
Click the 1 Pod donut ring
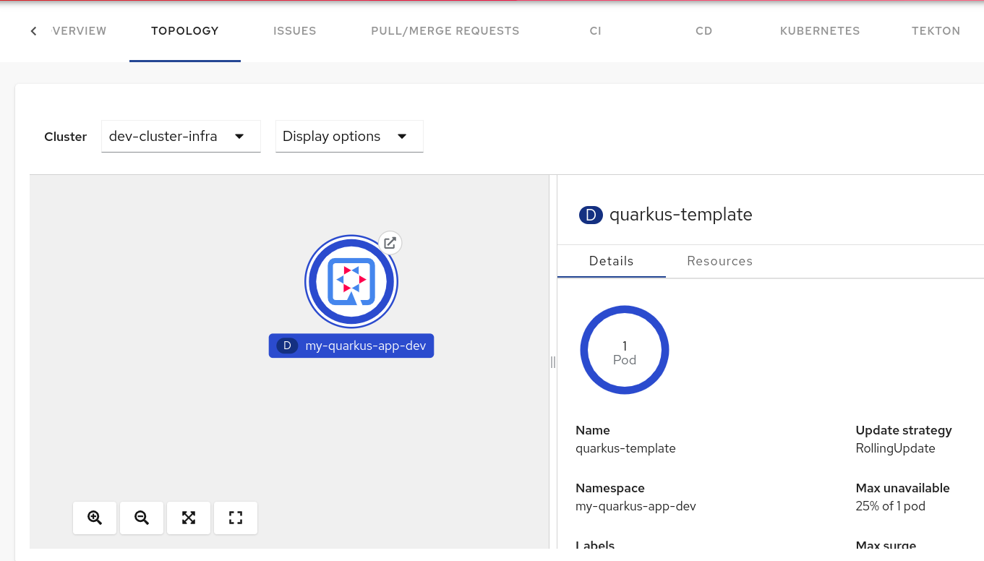[625, 350]
